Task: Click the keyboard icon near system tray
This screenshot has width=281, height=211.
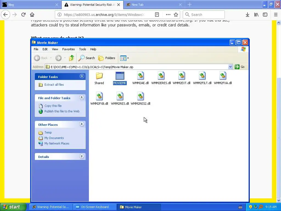Action: coord(240,207)
